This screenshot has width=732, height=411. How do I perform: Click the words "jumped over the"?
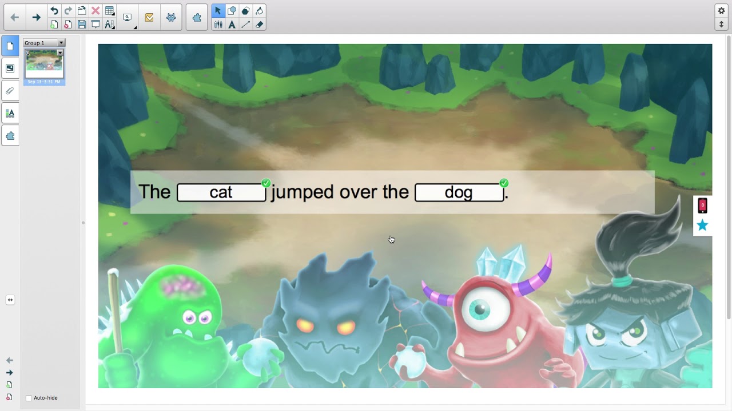point(340,192)
